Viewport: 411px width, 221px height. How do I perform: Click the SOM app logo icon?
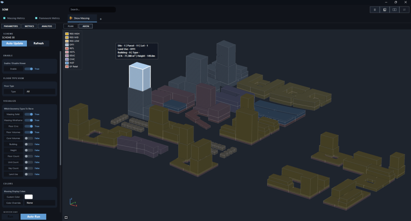pyautogui.click(x=2, y=2)
